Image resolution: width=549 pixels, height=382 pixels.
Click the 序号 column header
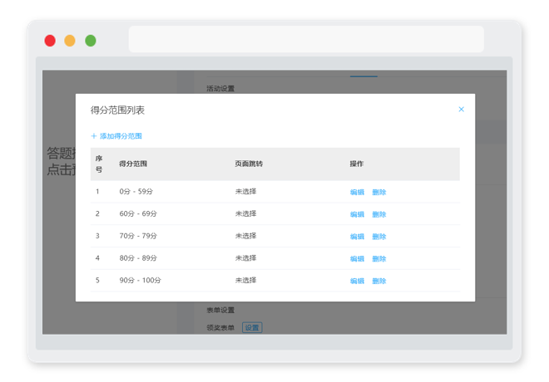99,164
